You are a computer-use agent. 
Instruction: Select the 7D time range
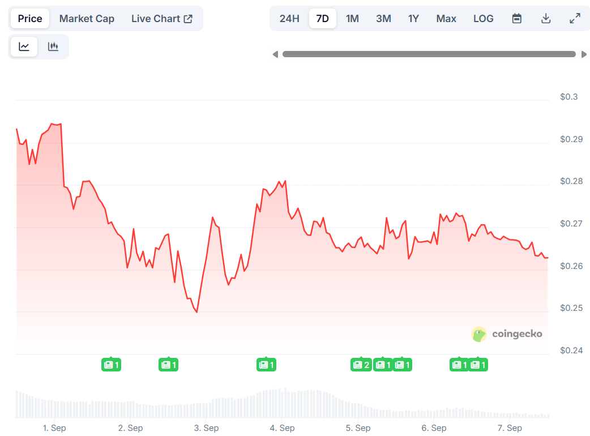click(323, 19)
